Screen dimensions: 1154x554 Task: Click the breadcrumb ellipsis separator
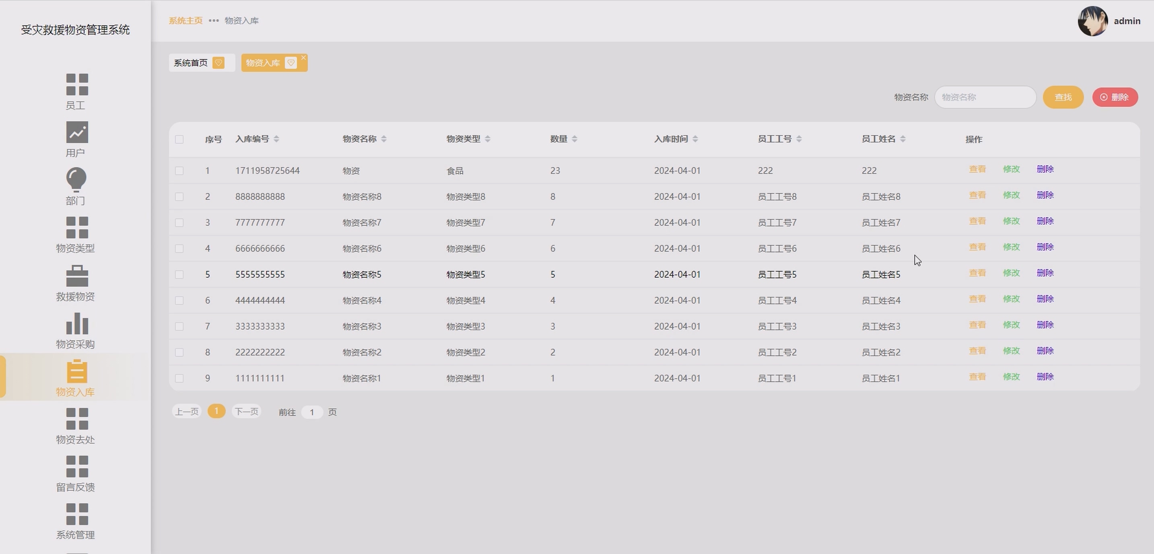point(214,21)
